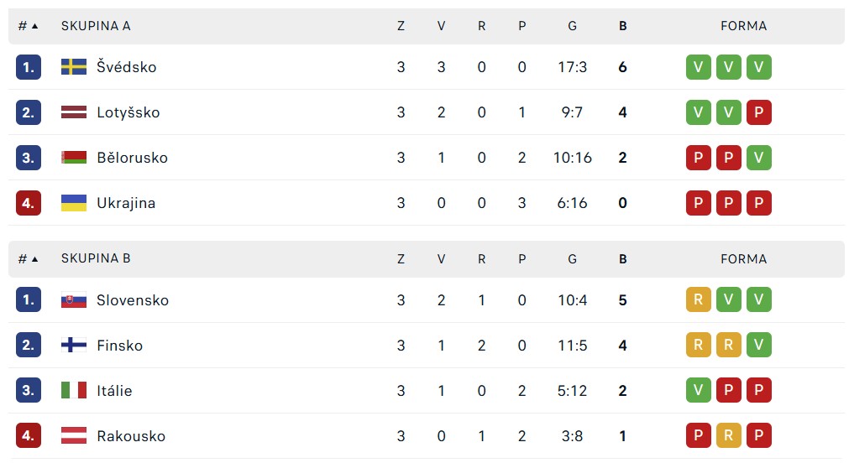This screenshot has height=463, width=849.
Task: Click the Latvia flag next to Lotyšsko
Action: tap(74, 112)
